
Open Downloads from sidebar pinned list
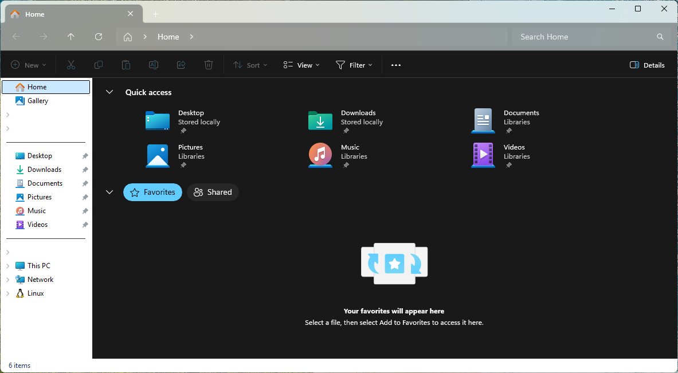(45, 170)
